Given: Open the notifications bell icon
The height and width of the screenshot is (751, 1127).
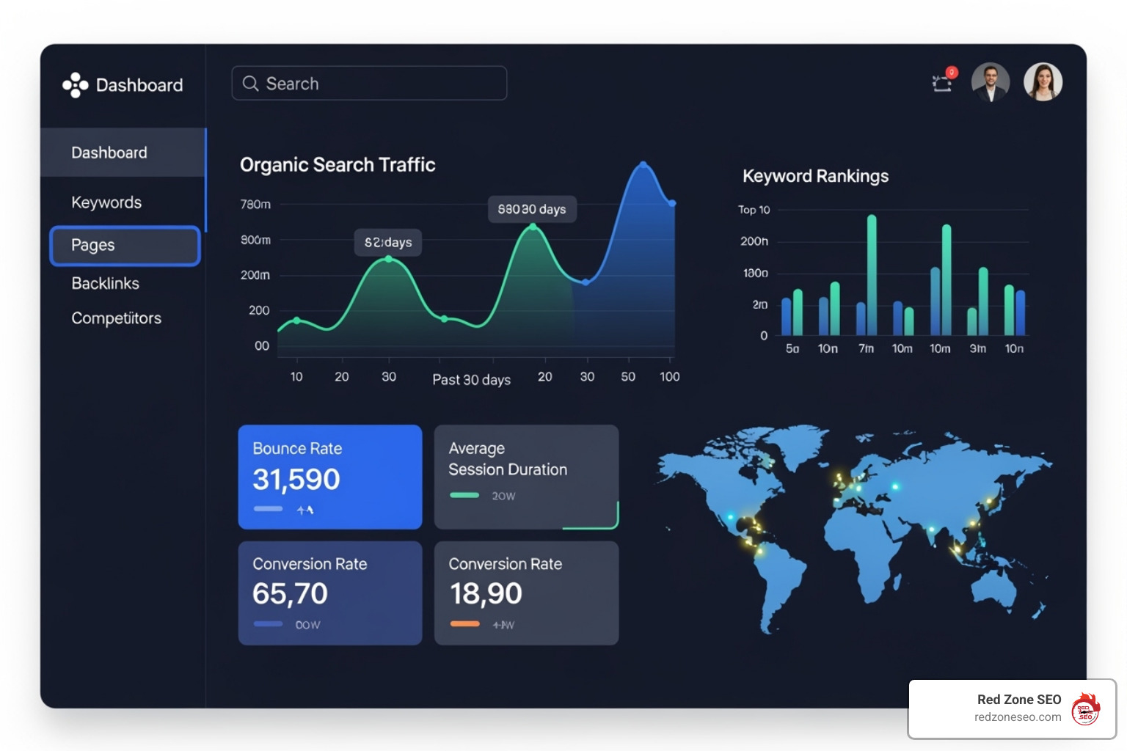Looking at the screenshot, I should [943, 81].
